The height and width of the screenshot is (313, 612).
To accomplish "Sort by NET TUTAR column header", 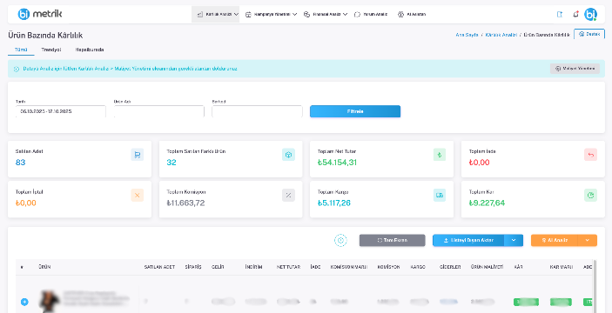I will tap(288, 267).
